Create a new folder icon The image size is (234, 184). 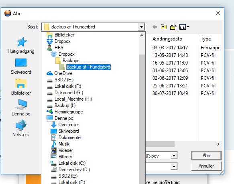point(173,27)
